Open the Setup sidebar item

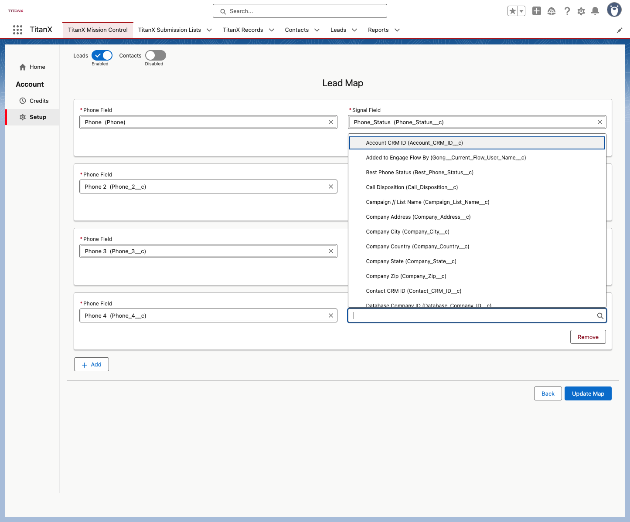(33, 117)
